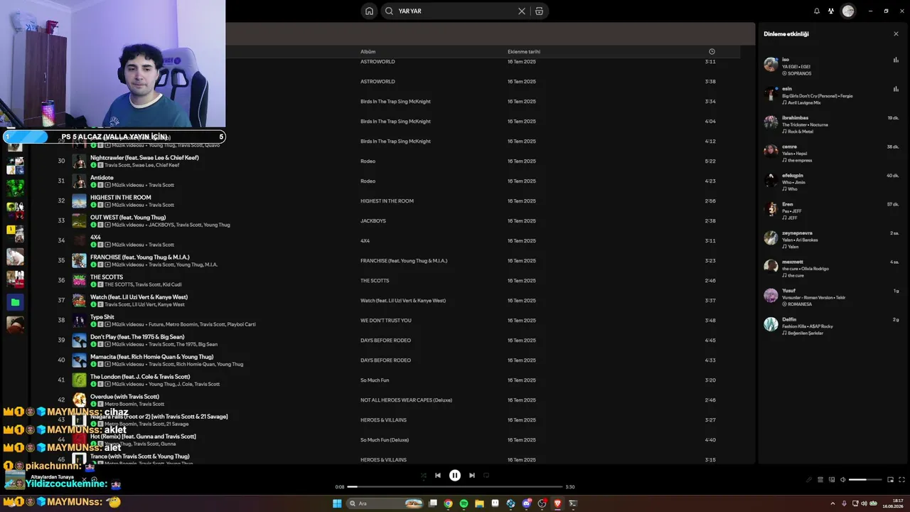Select the track 'Antidote'
Image resolution: width=910 pixels, height=512 pixels.
[x=102, y=178]
